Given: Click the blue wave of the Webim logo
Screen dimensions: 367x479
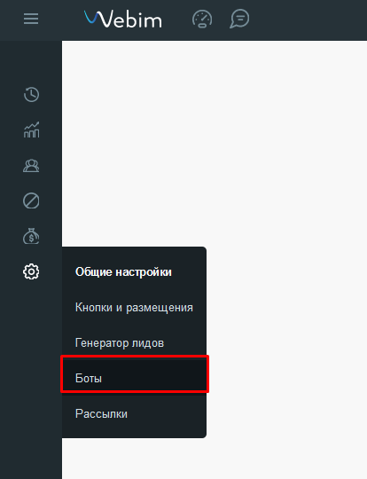Looking at the screenshot, I should tap(90, 18).
